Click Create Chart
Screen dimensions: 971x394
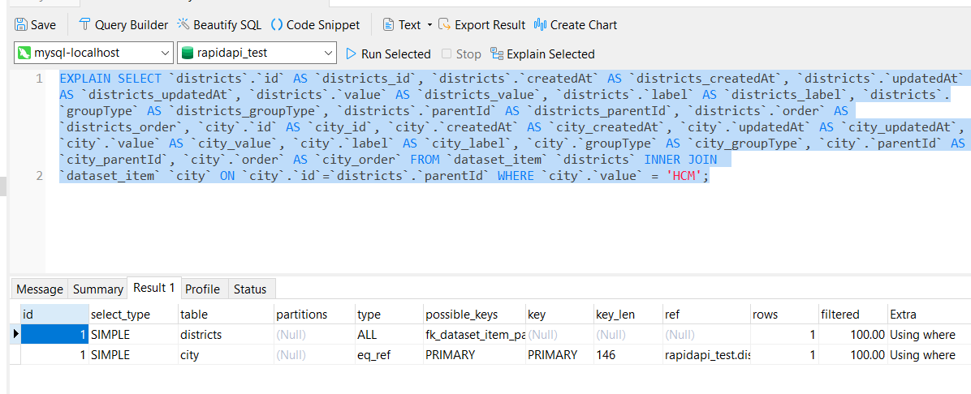576,25
